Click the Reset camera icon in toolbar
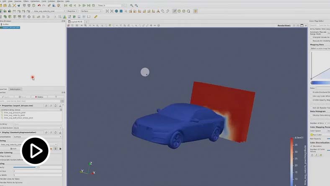 [x=107, y=11]
